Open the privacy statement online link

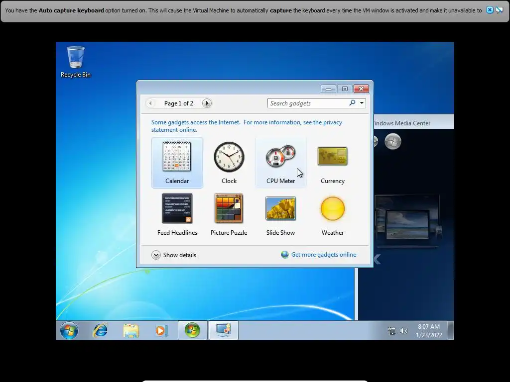[247, 126]
